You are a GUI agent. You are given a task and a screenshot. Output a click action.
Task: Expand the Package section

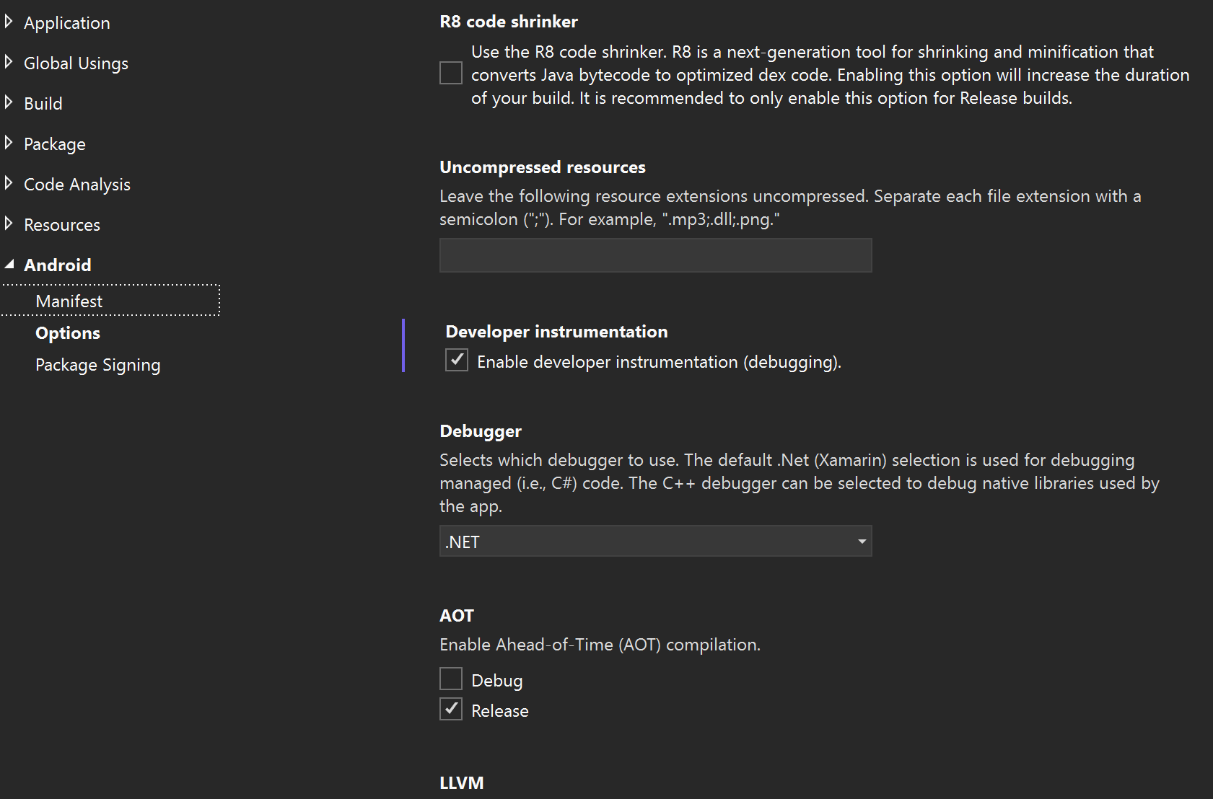(9, 143)
